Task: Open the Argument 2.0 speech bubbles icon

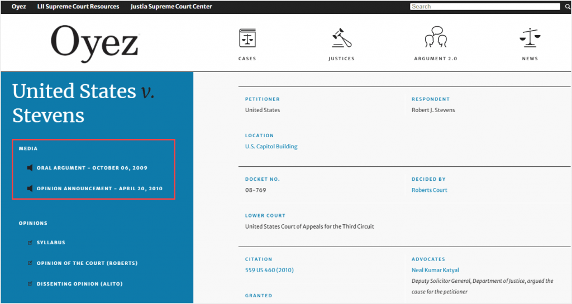Action: (x=436, y=37)
